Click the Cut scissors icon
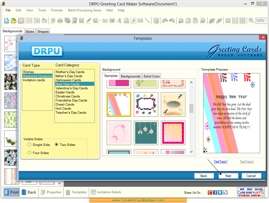The image size is (269, 203). 181,21
